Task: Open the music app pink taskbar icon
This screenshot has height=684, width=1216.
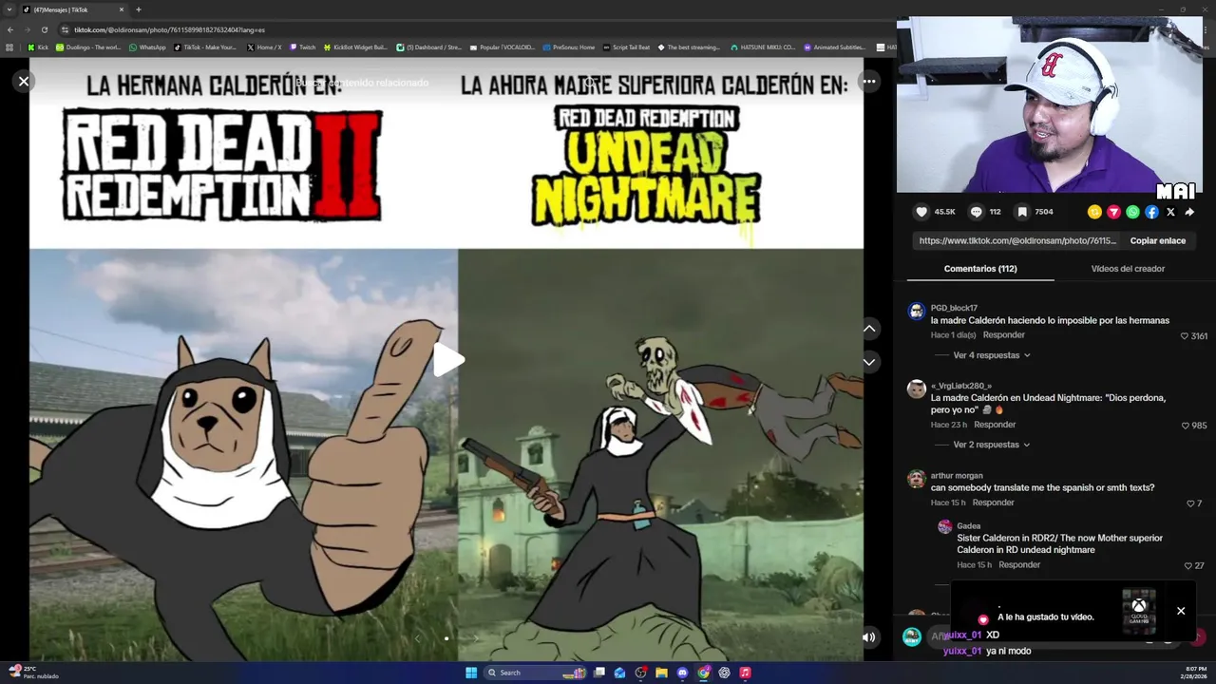Action: tap(745, 673)
